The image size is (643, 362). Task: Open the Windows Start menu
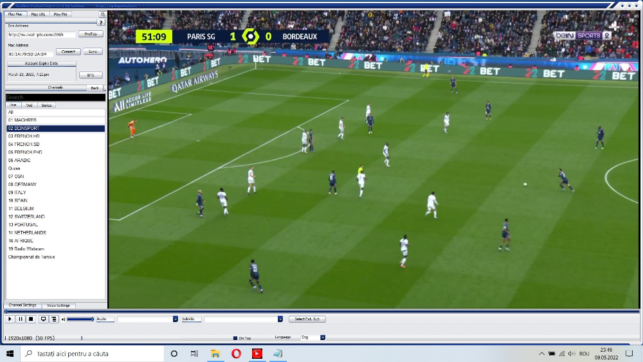(x=10, y=354)
